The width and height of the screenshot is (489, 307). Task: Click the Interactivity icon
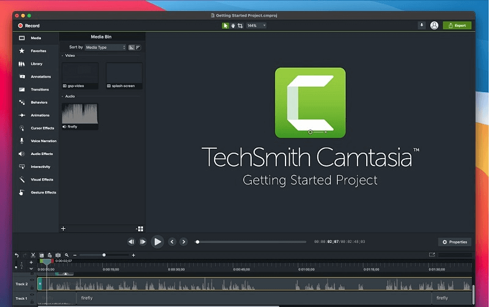tap(22, 167)
